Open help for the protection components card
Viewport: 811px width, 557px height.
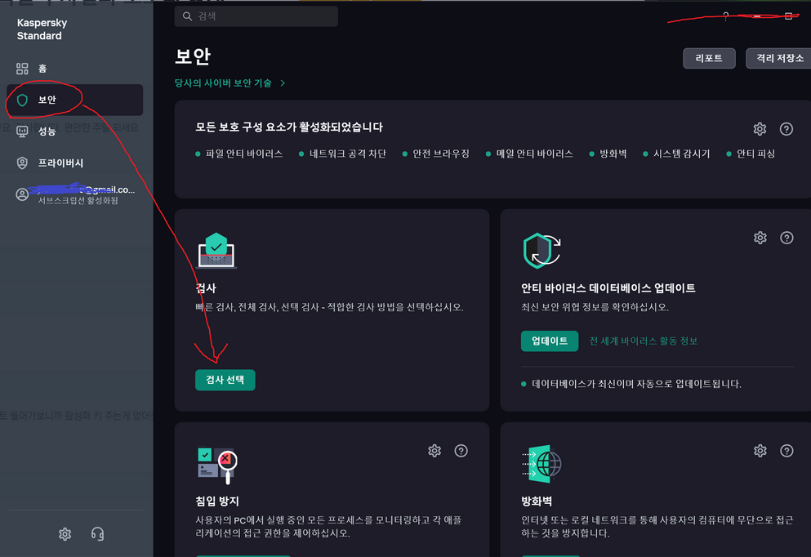[x=786, y=129]
